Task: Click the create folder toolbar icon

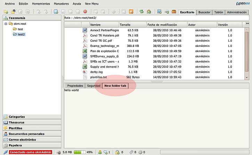Action: click(6, 11)
